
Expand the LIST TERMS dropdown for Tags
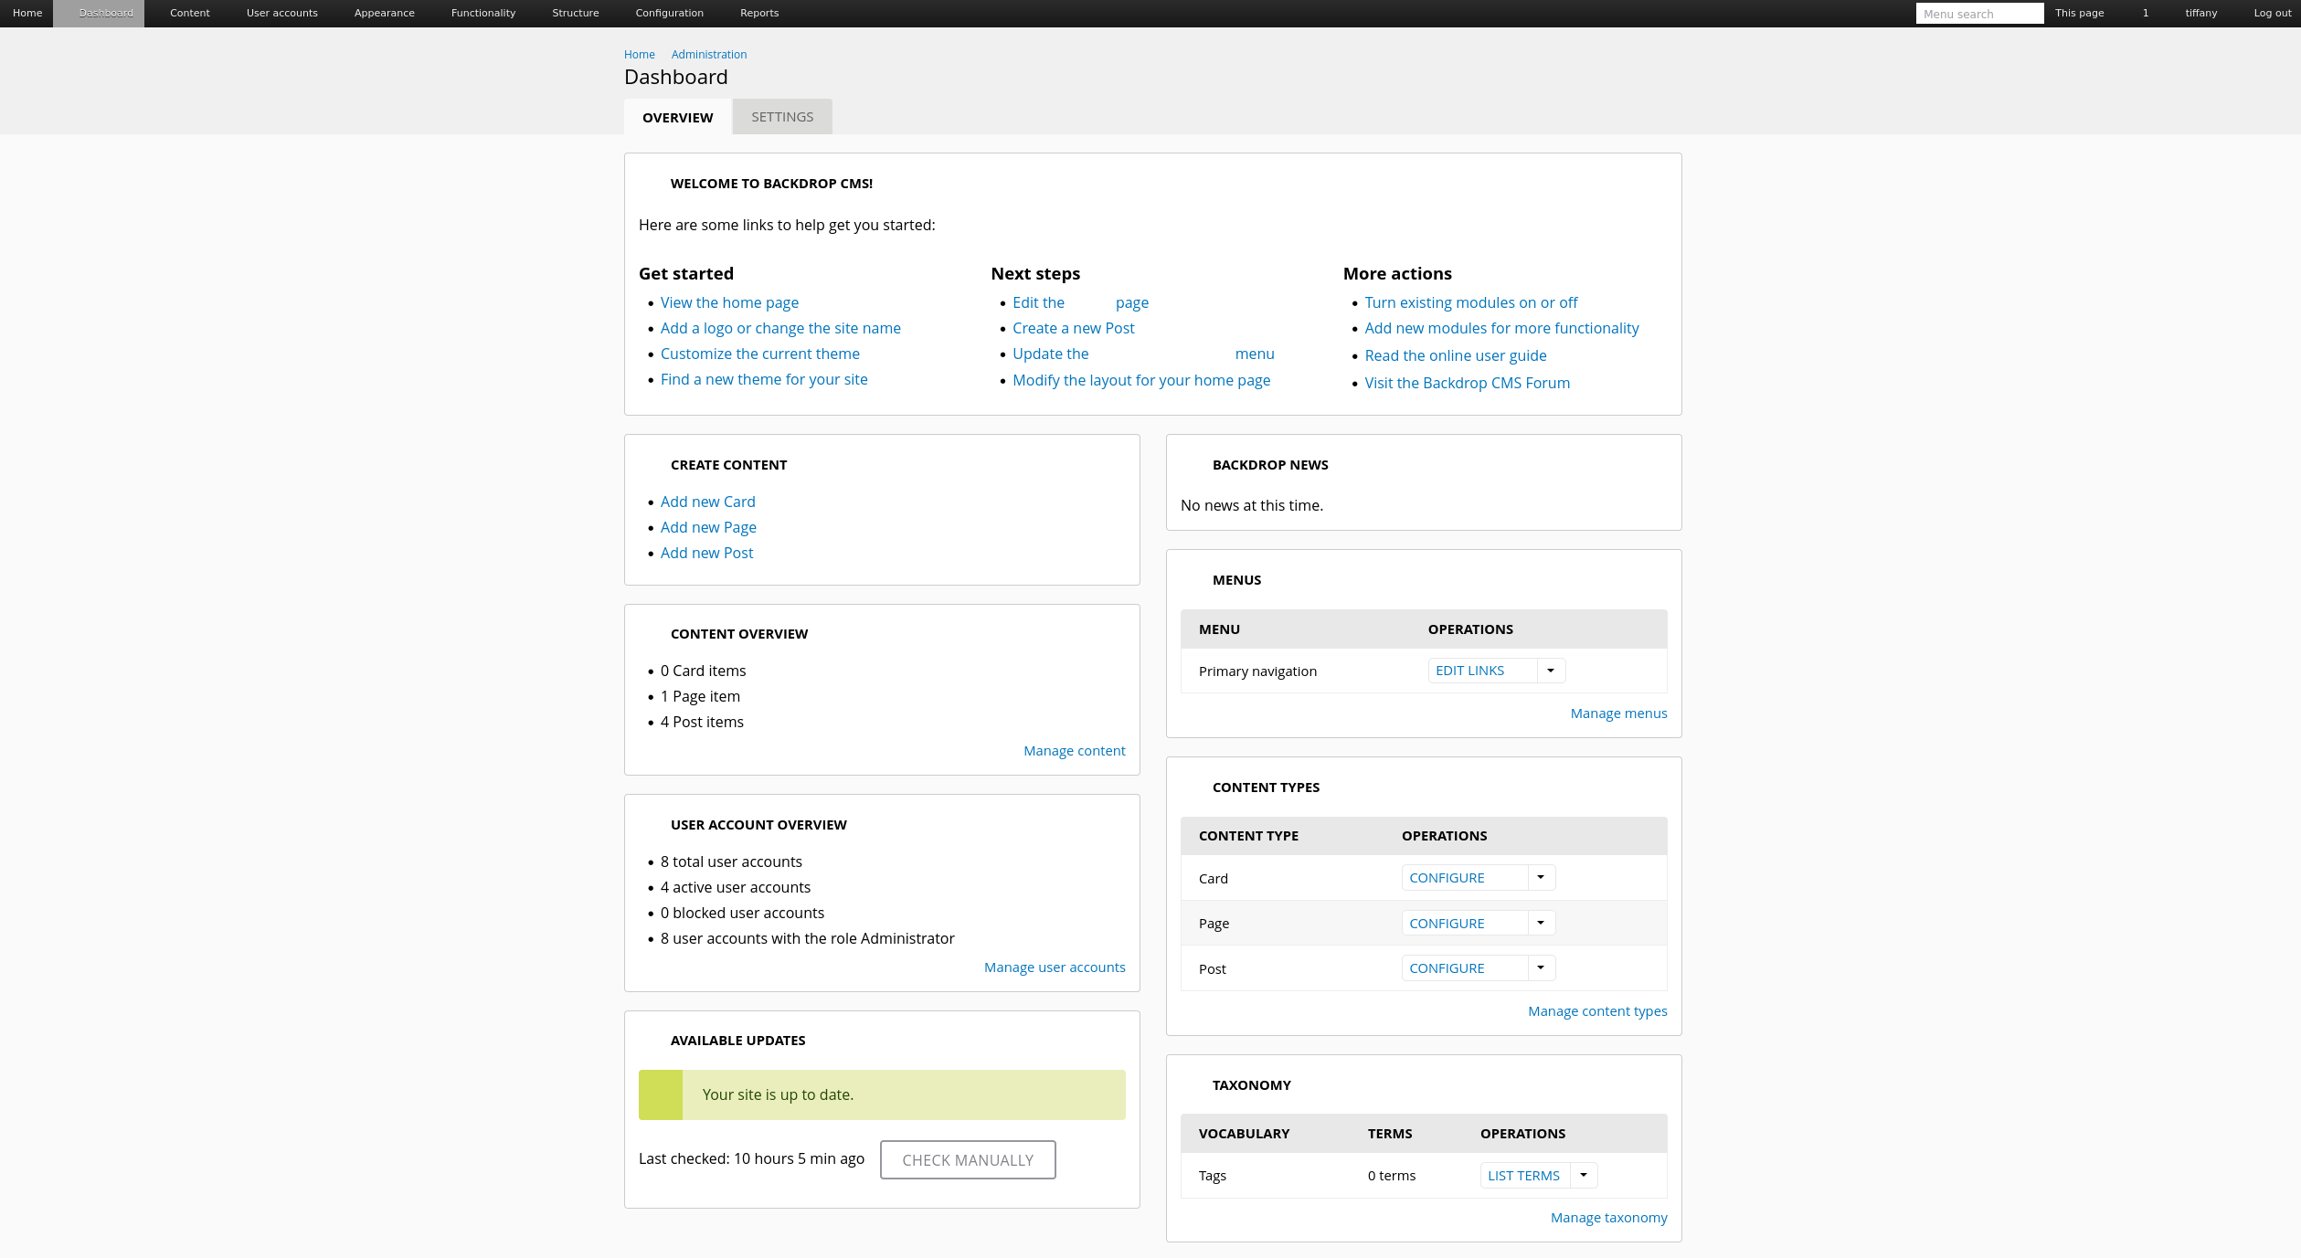point(1585,1175)
